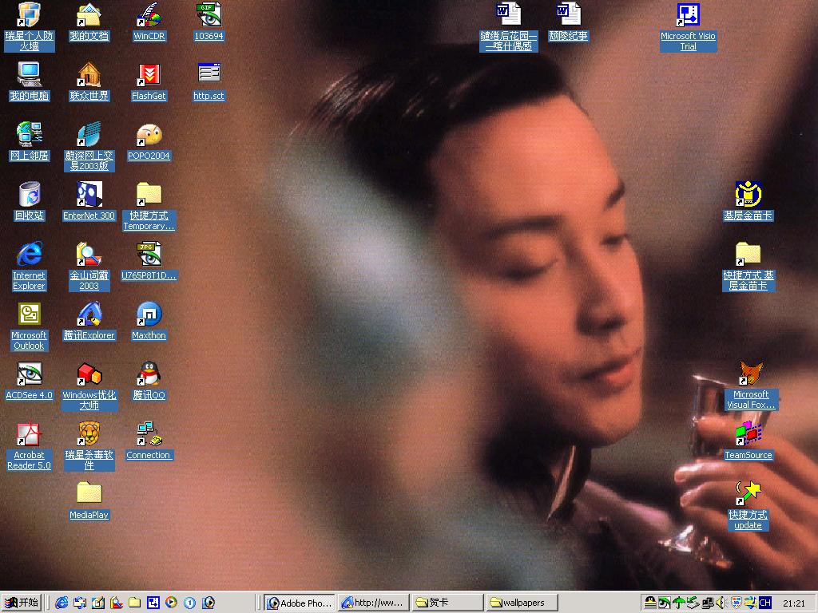The width and height of the screenshot is (818, 613).
Task: Click the CH language indicator
Action: [764, 603]
